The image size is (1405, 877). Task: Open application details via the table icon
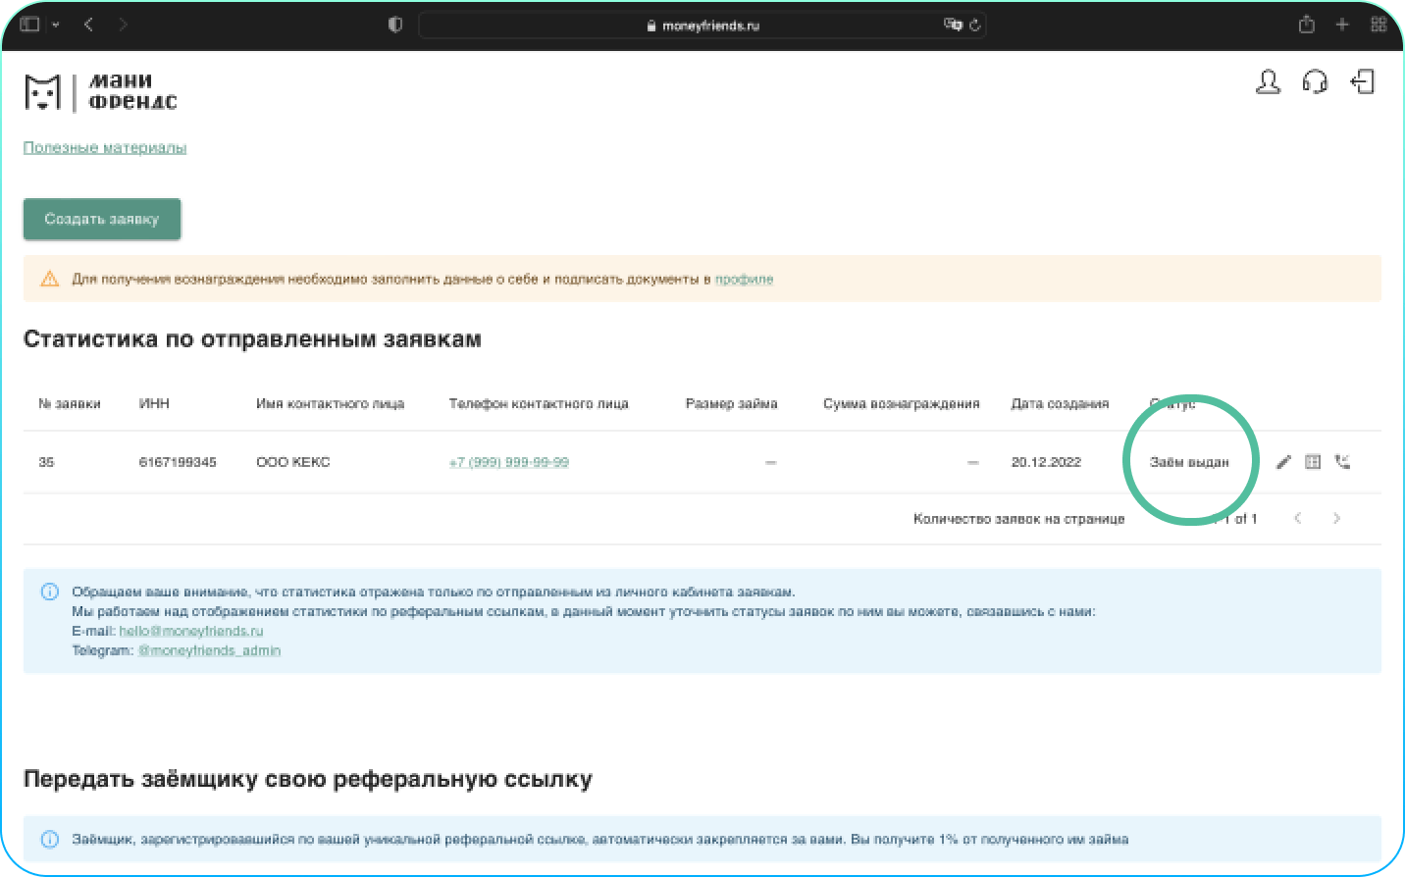1313,461
